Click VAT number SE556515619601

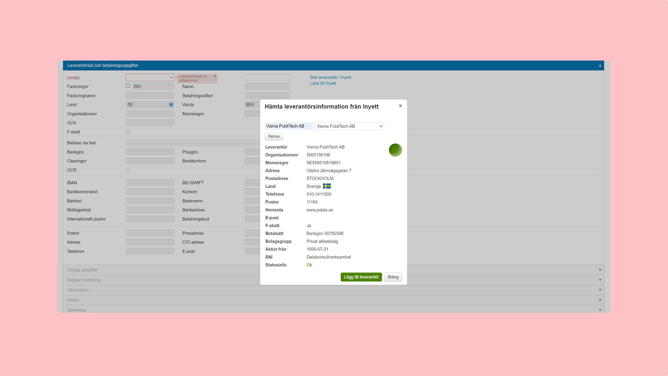point(324,163)
